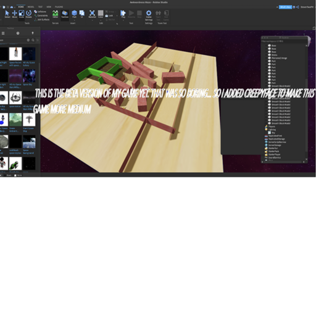Image resolution: width=316 pixels, height=316 pixels.
Task: Toggle the Constraints option
Action: tap(41, 15)
